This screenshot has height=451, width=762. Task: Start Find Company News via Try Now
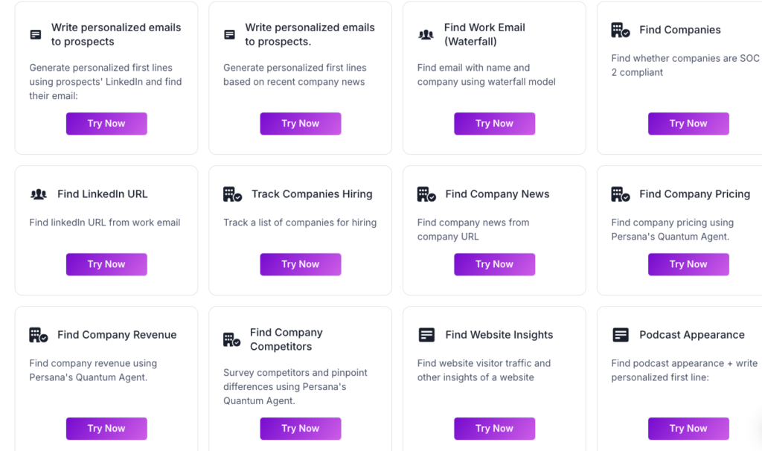(x=494, y=264)
